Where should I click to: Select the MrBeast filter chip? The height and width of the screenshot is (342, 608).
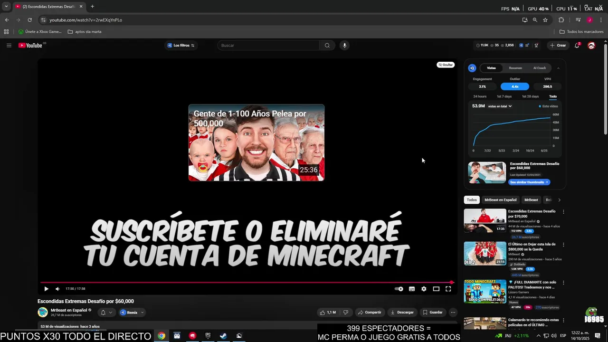coord(531,200)
